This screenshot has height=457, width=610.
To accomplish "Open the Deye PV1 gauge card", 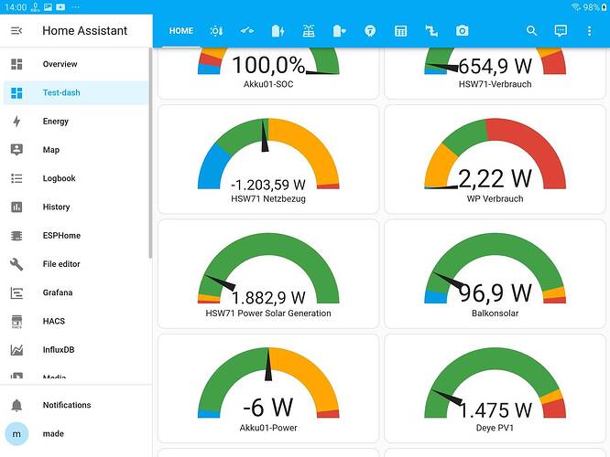I will pyautogui.click(x=495, y=388).
